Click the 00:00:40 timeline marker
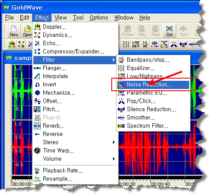This screenshot has height=195, width=210. click(x=161, y=184)
